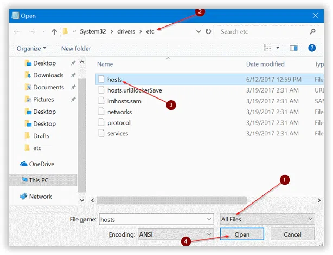The height and width of the screenshot is (255, 333).
Task: Click the networks file icon
Action: point(101,112)
